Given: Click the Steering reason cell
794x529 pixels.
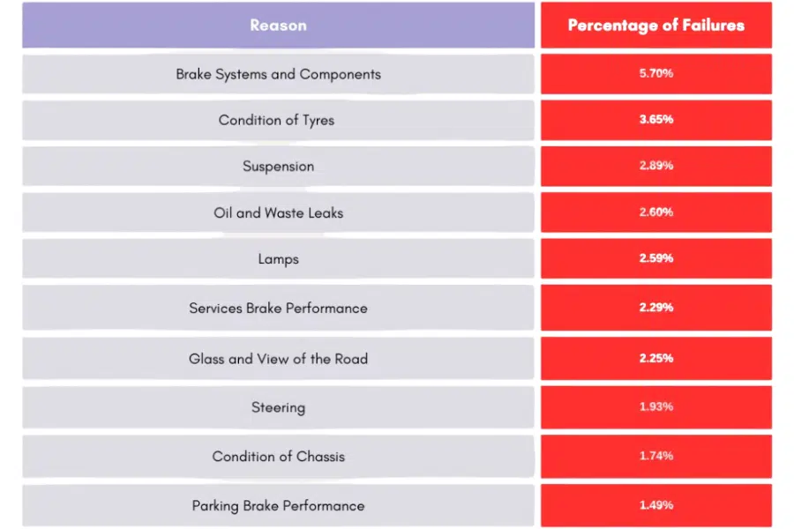Looking at the screenshot, I should coord(278,407).
